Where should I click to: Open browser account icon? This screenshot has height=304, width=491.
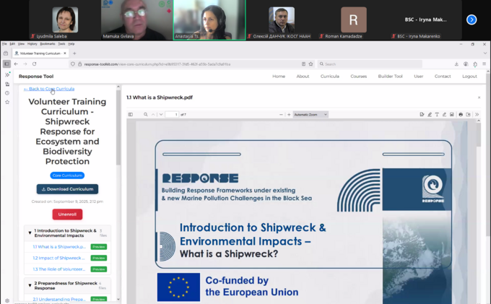[x=466, y=64]
